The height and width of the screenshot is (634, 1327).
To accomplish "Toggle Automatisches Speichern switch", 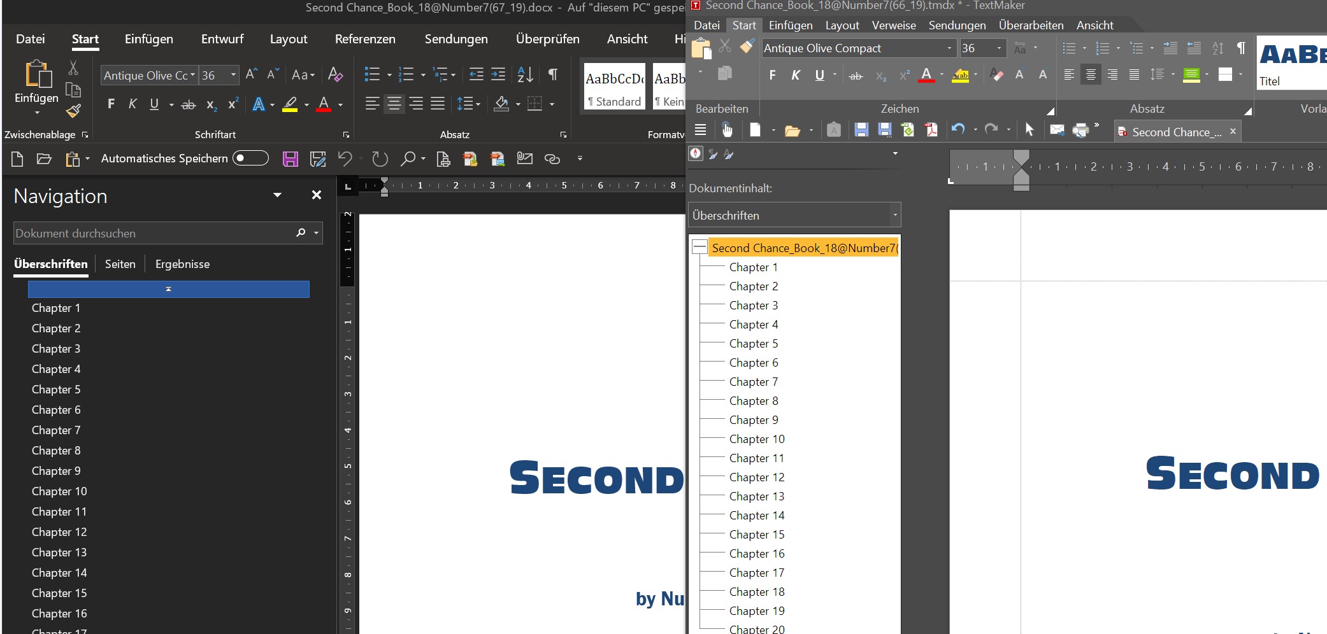I will pos(250,158).
